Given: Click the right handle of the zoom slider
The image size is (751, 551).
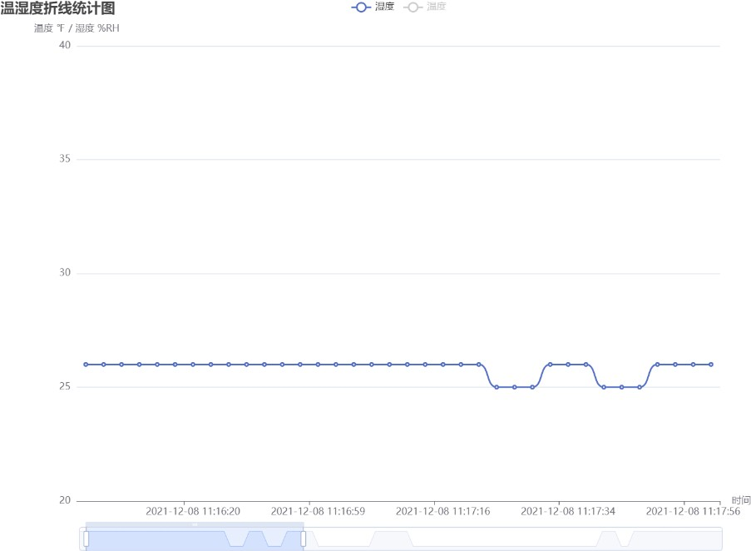Looking at the screenshot, I should [304, 539].
